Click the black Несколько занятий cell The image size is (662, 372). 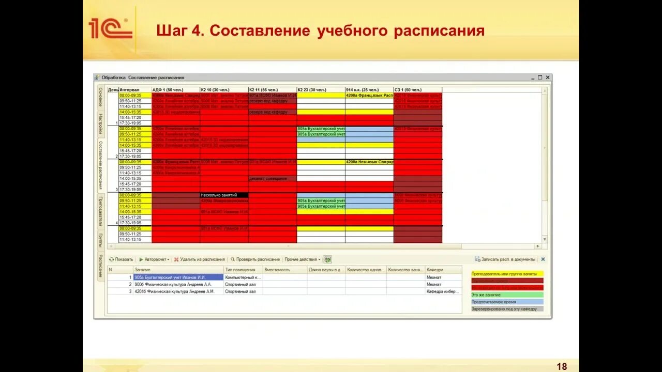pyautogui.click(x=224, y=195)
